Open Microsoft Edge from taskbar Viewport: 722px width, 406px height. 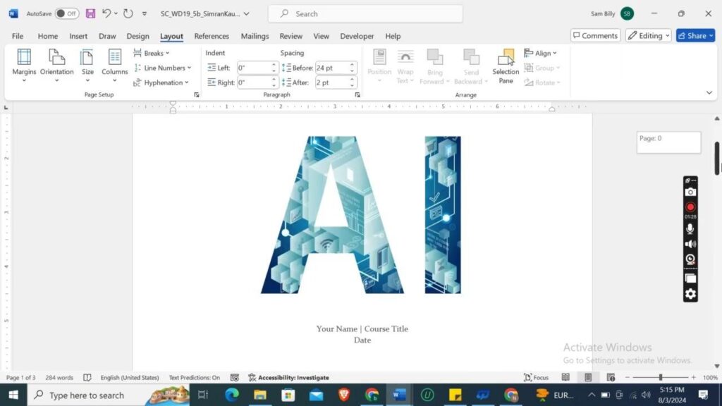(231, 395)
